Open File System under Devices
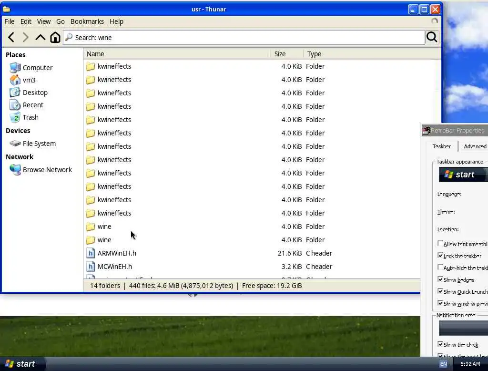The image size is (488, 371). [x=39, y=144]
